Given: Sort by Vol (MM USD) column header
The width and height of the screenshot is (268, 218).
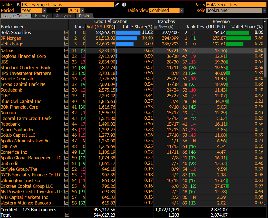Looking at the screenshot, I should click(x=101, y=27).
